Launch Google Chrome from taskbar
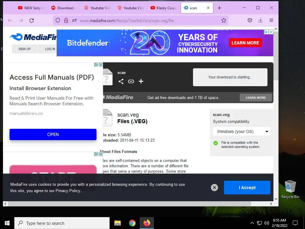Screen dimensions: 305x229 (132, 223)
